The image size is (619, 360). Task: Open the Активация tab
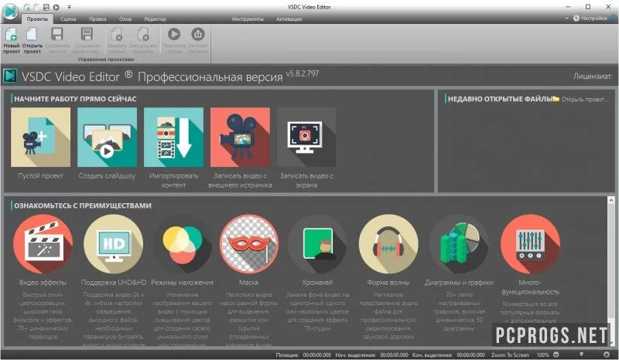click(x=289, y=19)
